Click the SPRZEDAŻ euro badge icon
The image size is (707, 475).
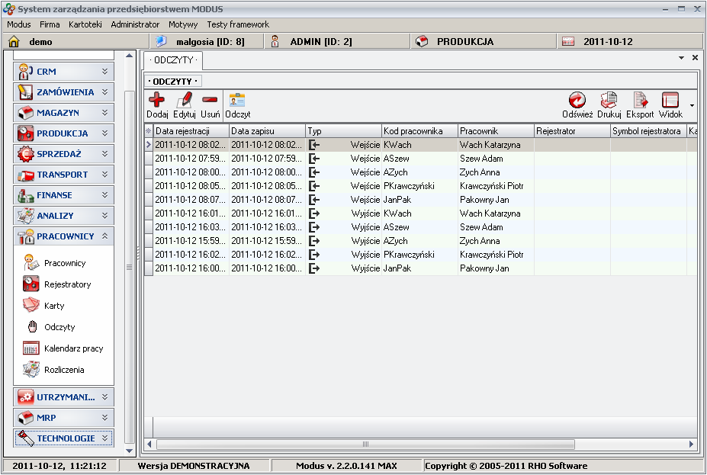pos(25,154)
